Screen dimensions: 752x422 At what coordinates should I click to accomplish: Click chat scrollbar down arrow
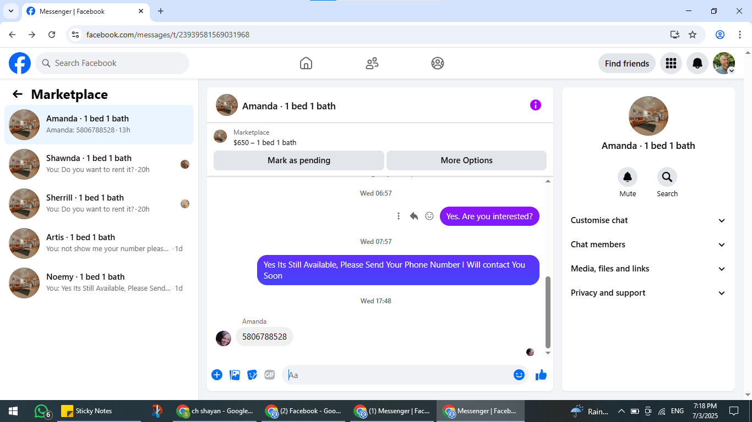[548, 353]
